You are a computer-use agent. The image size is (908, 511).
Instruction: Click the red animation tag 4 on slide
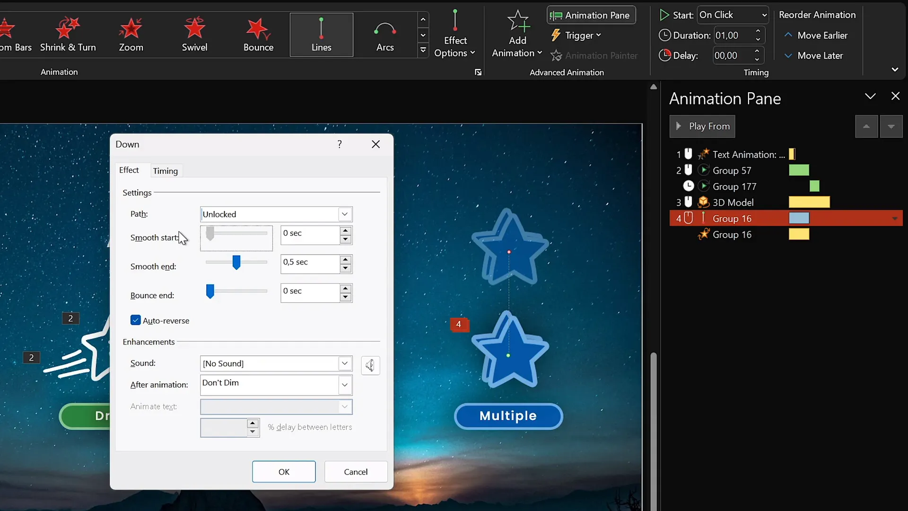pyautogui.click(x=458, y=325)
